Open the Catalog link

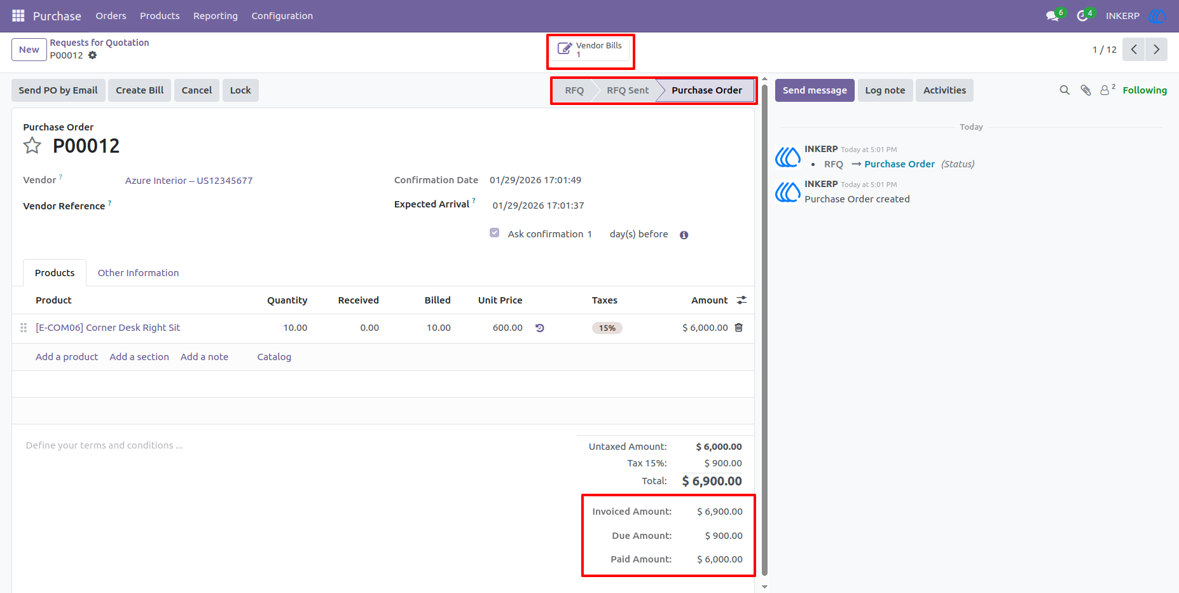274,357
